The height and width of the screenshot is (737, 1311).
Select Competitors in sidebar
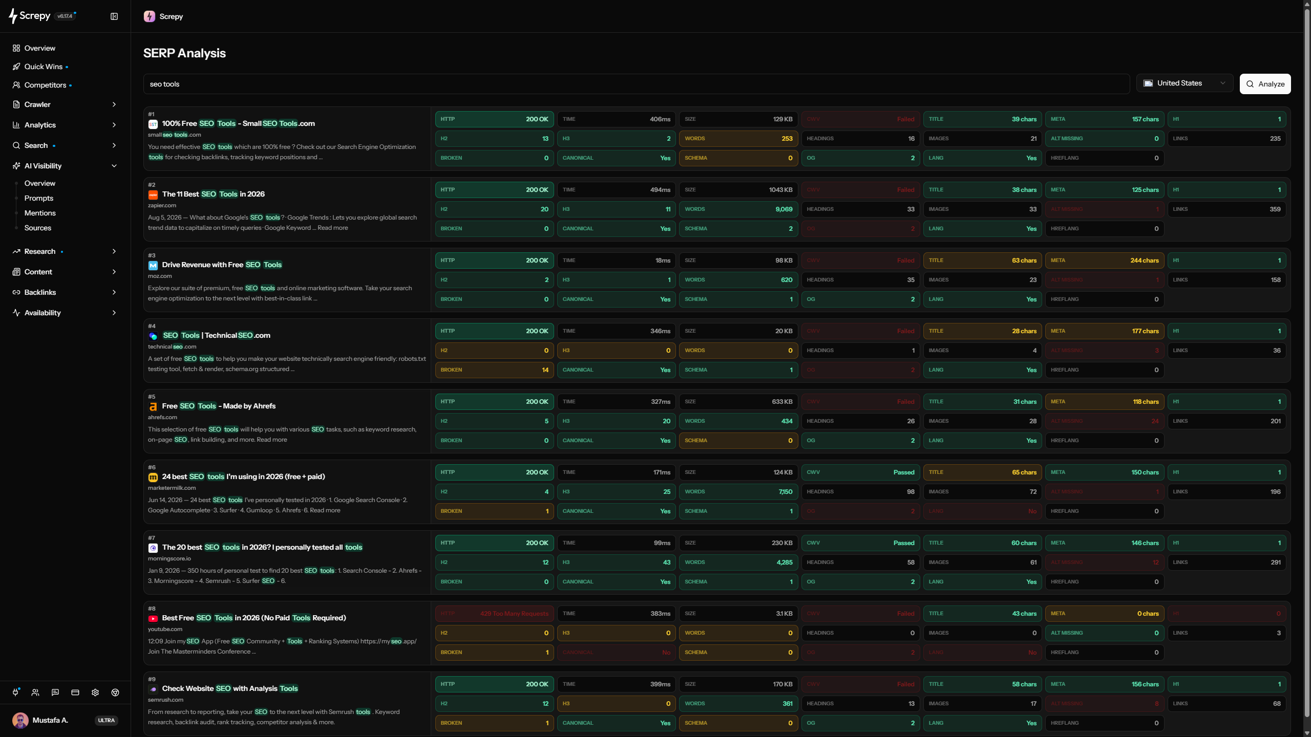(x=45, y=85)
